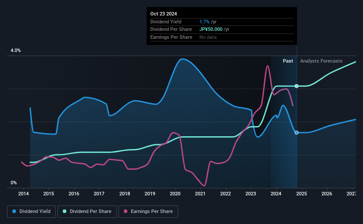Click the blue Dividend Yield legend dot
363x224 pixels.
[14, 211]
